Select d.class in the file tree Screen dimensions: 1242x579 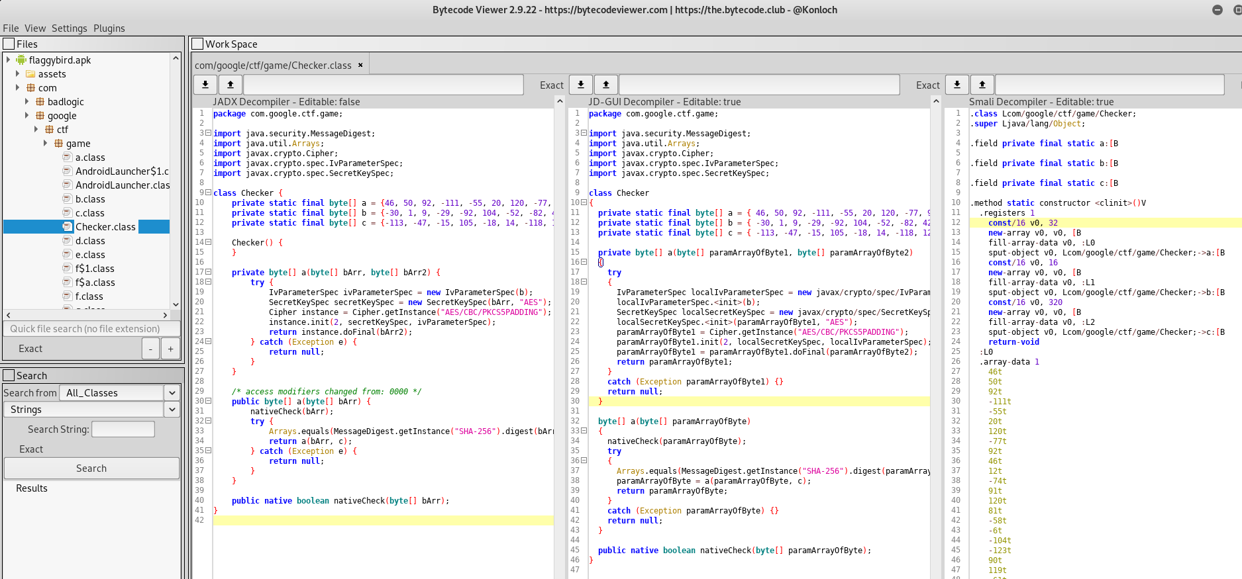90,241
